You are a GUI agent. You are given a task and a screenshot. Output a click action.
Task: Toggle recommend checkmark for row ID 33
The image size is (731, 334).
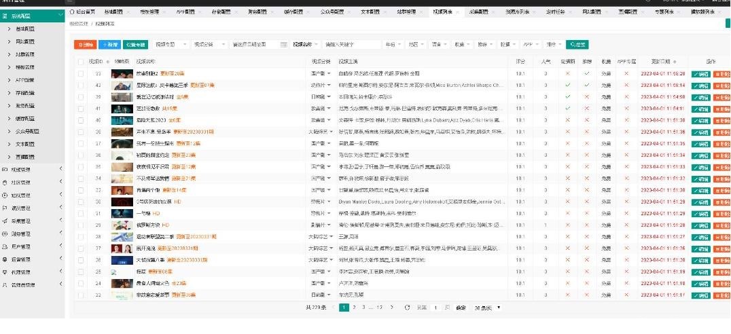coord(586,73)
